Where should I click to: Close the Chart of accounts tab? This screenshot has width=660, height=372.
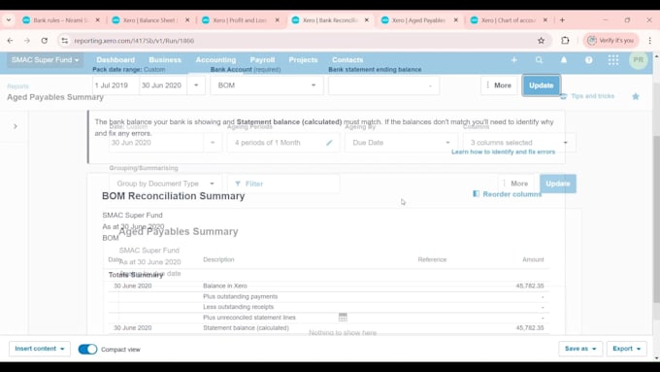545,20
